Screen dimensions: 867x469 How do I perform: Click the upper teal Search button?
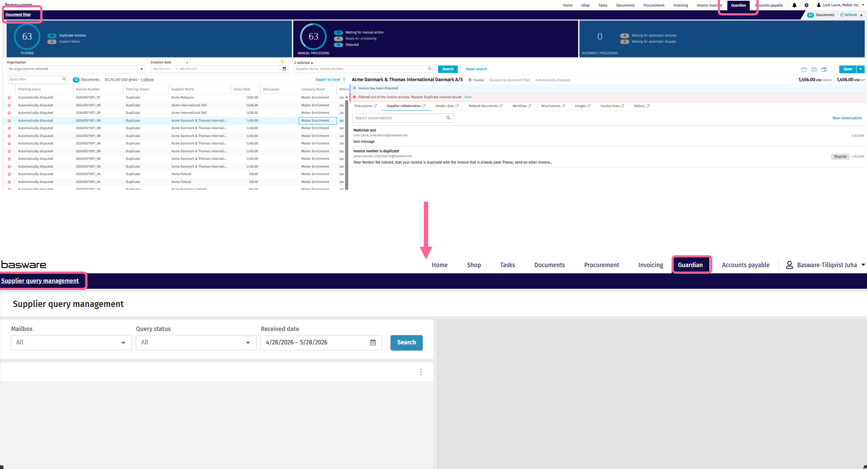447,69
